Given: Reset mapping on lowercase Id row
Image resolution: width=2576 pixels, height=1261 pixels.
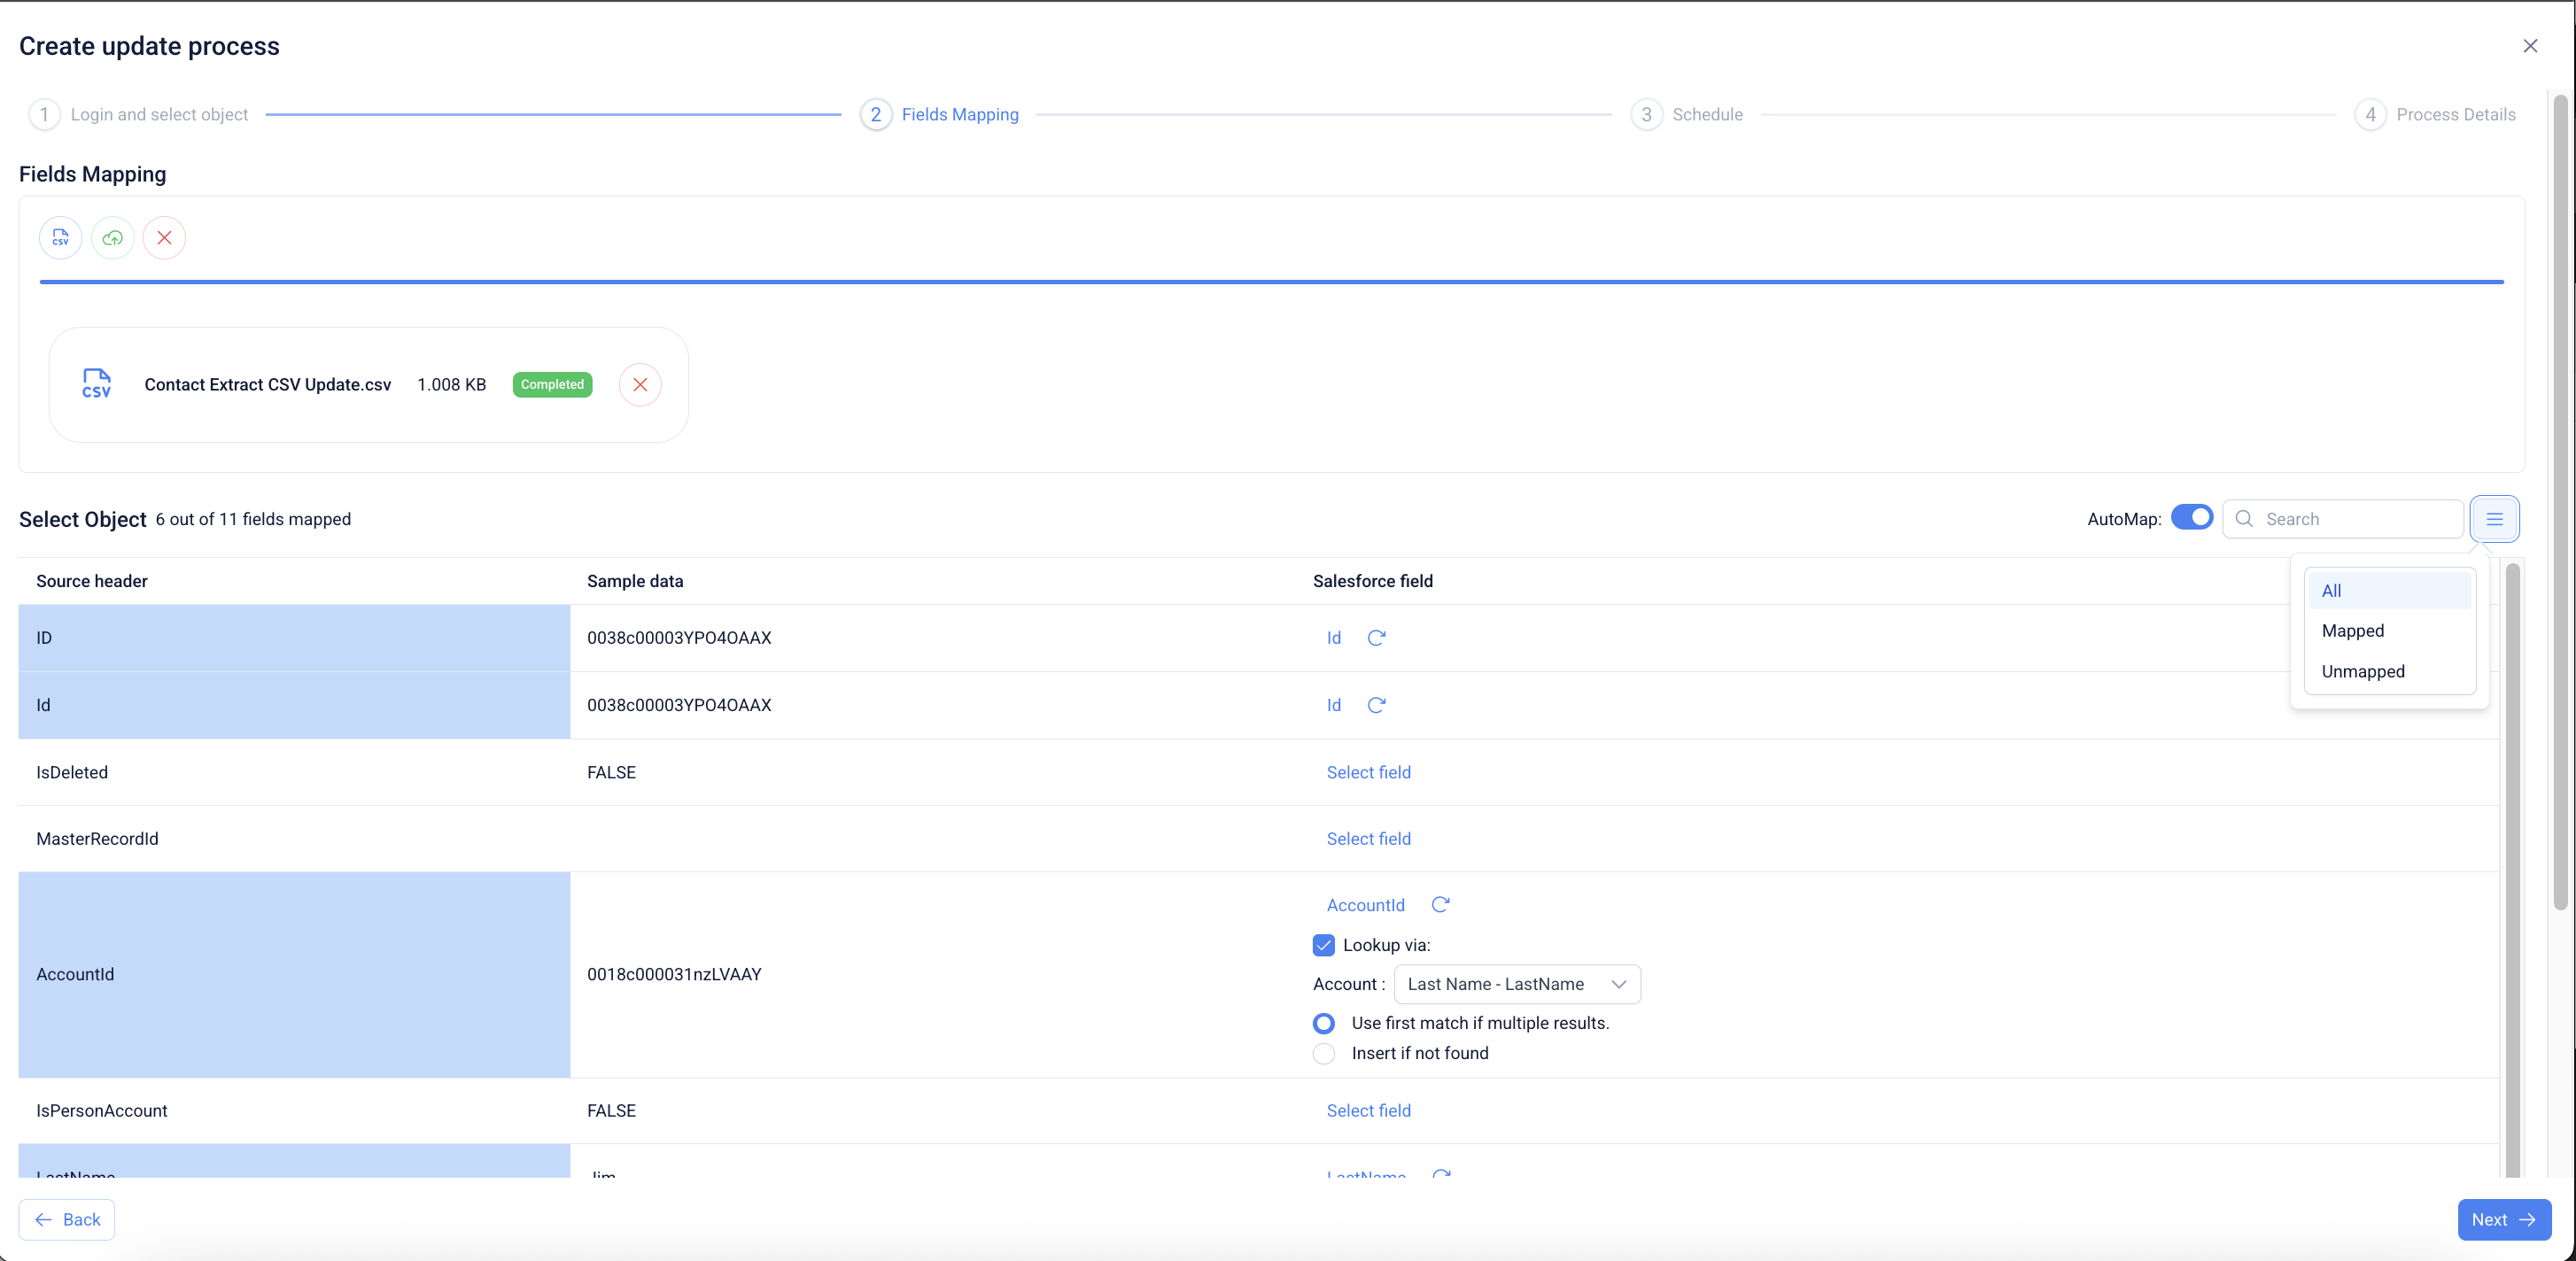Looking at the screenshot, I should click(x=1376, y=705).
